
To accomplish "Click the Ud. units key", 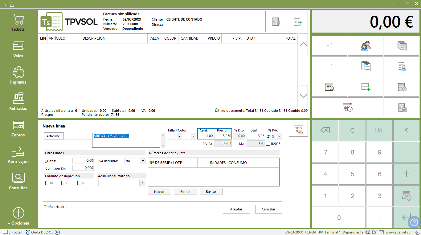I will tap(379, 130).
